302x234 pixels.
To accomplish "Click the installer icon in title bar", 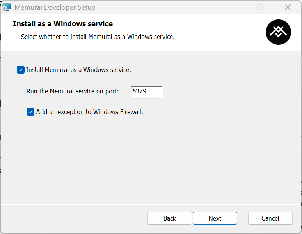I will coord(6,7).
